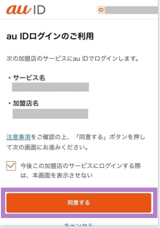Click the 次の加盟店のサービスに description sentence

tap(72, 59)
